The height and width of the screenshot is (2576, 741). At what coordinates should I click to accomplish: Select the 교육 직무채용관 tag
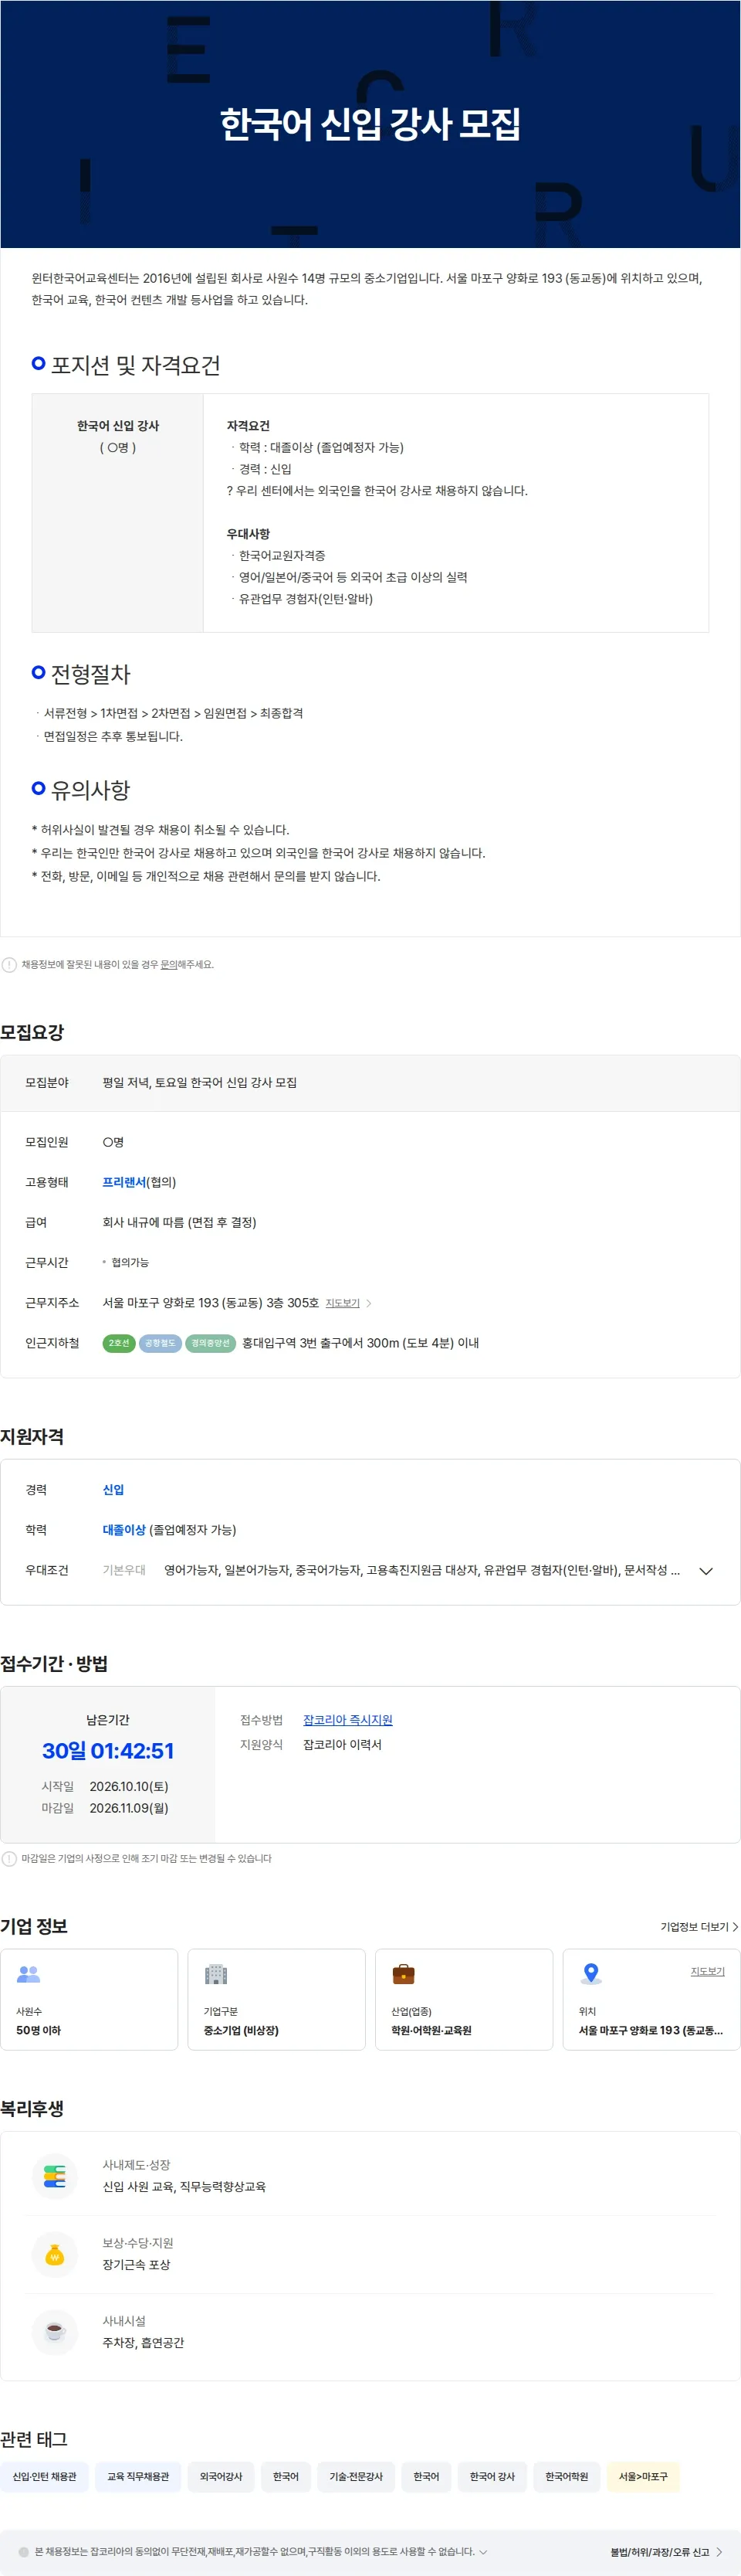138,2476
